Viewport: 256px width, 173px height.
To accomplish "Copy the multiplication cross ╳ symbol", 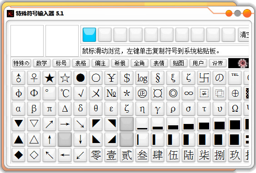I will tap(95, 93).
